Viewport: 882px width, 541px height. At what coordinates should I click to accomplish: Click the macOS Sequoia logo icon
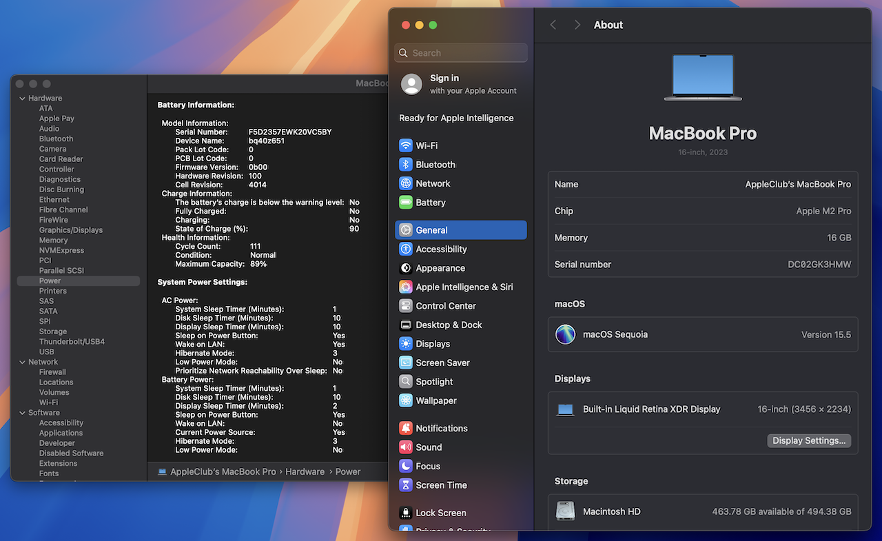(x=565, y=335)
